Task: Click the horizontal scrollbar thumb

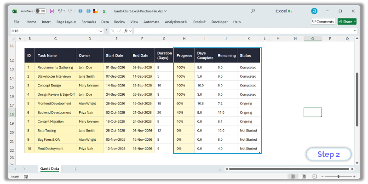Action: click(289, 169)
